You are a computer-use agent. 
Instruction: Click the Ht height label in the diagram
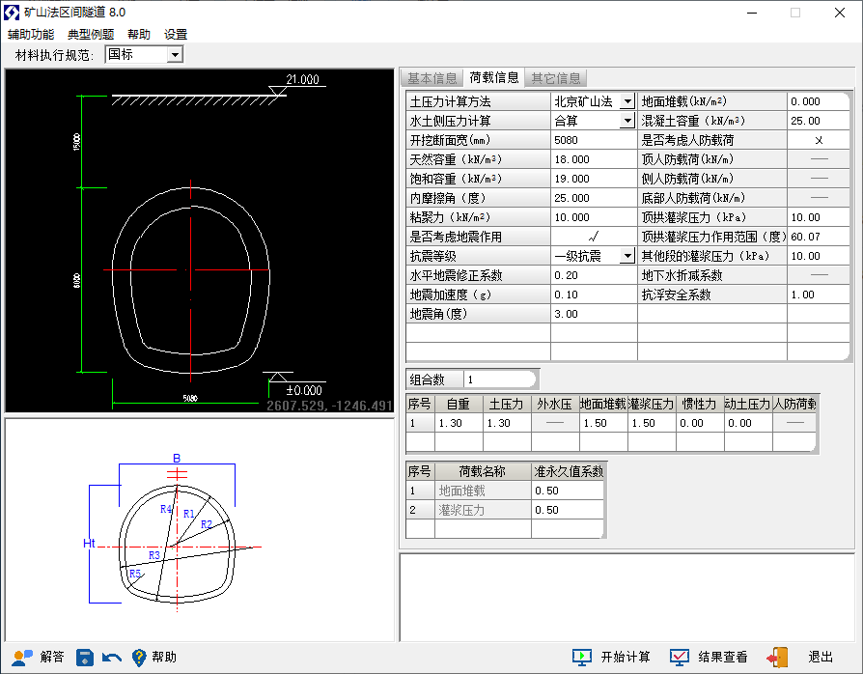click(x=89, y=544)
